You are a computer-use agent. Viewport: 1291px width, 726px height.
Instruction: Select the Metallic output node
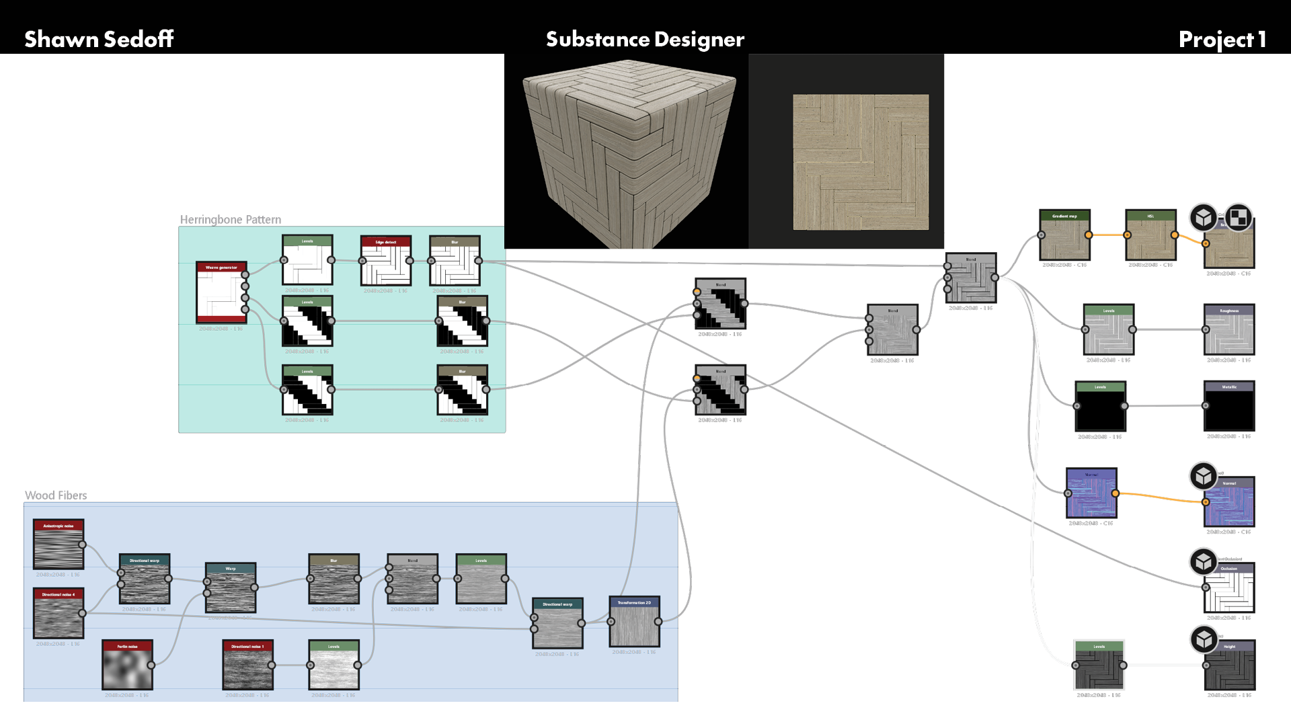1229,406
